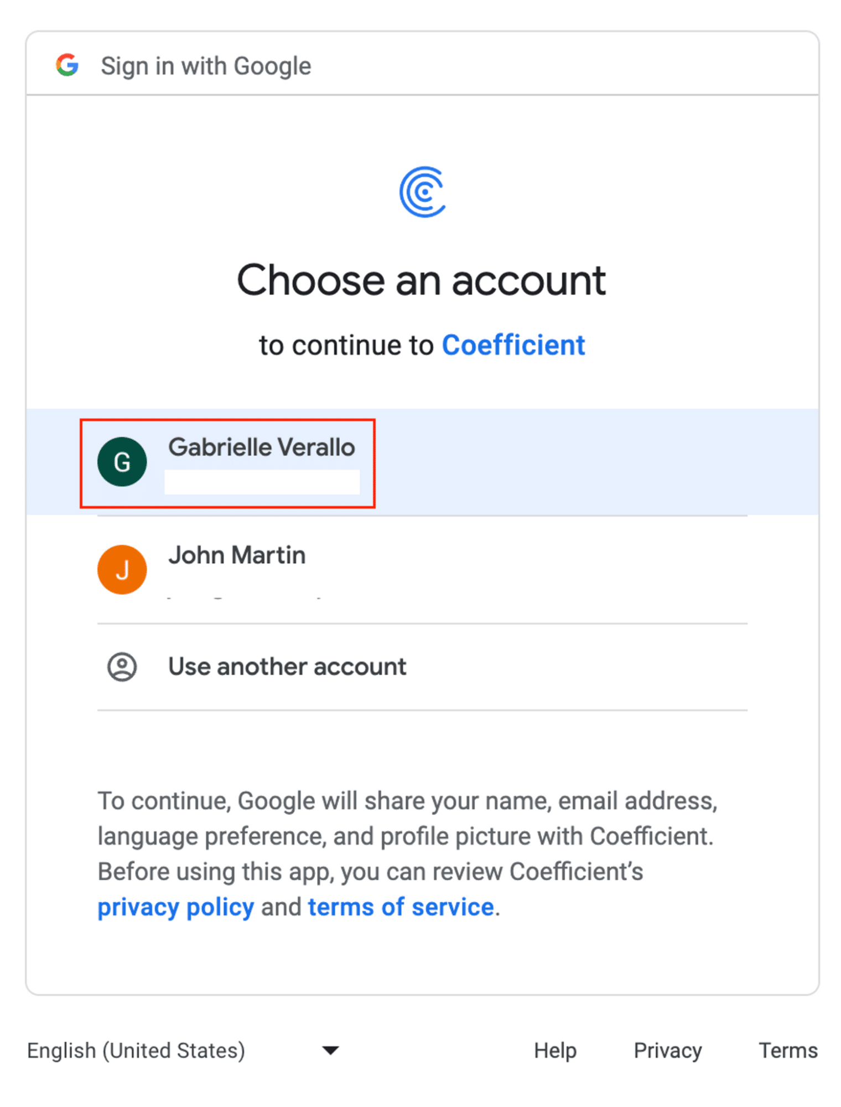Click the Choose an account heading

point(421,280)
